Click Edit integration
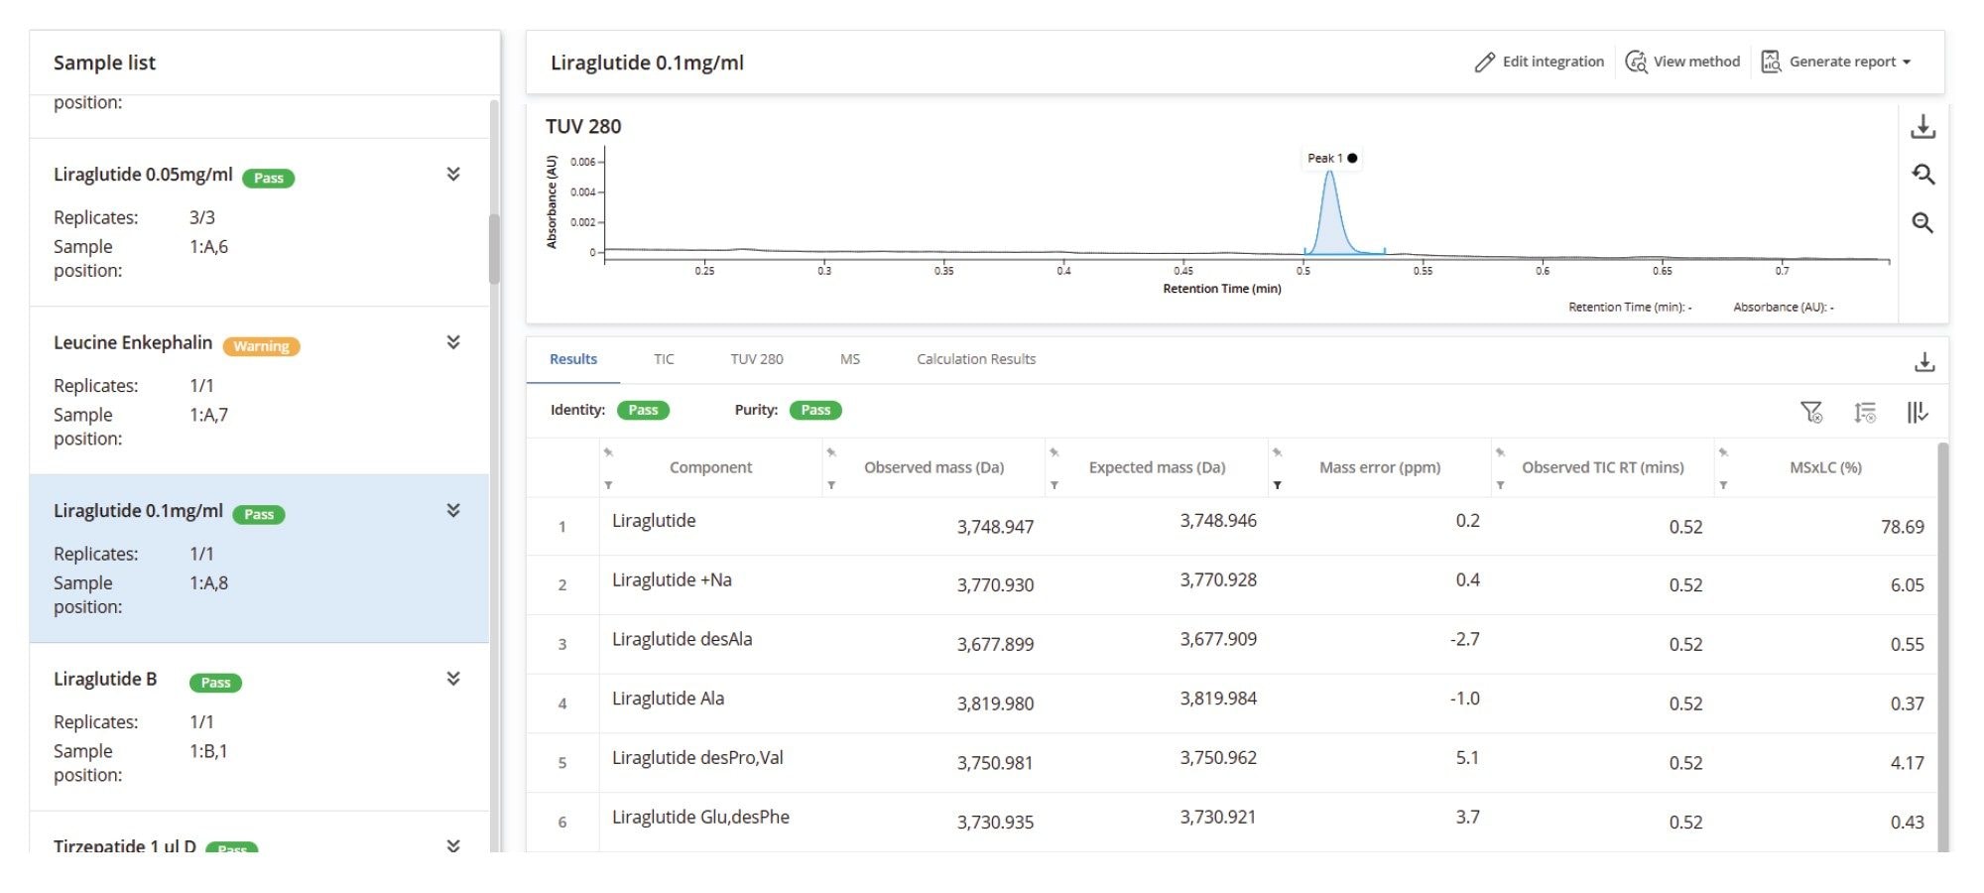 point(1539,61)
